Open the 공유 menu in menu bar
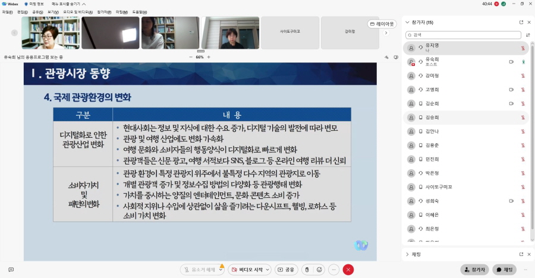Viewport: 535px width, 278px height. tap(37, 12)
